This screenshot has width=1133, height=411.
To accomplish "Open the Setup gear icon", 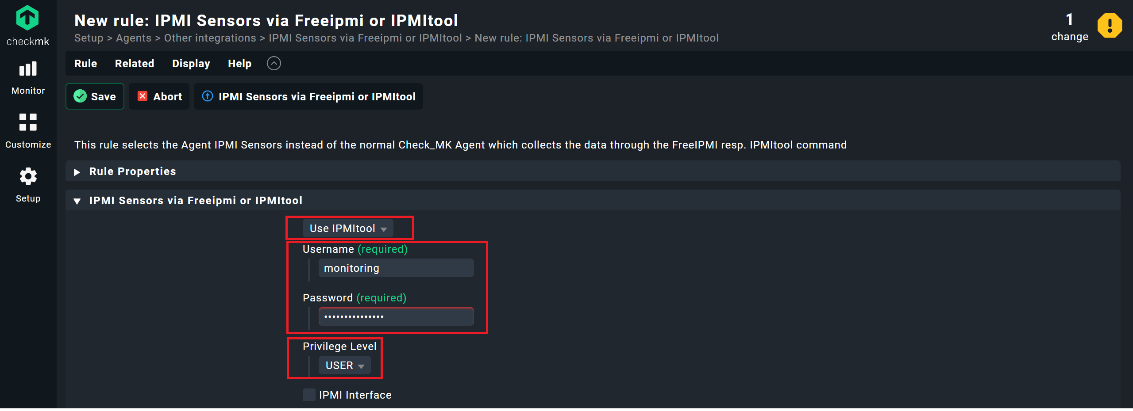I will (x=28, y=176).
